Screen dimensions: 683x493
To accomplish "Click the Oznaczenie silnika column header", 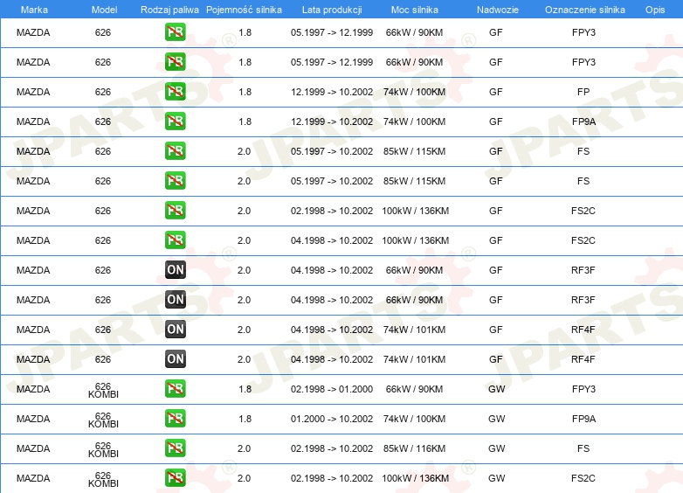I will point(585,10).
